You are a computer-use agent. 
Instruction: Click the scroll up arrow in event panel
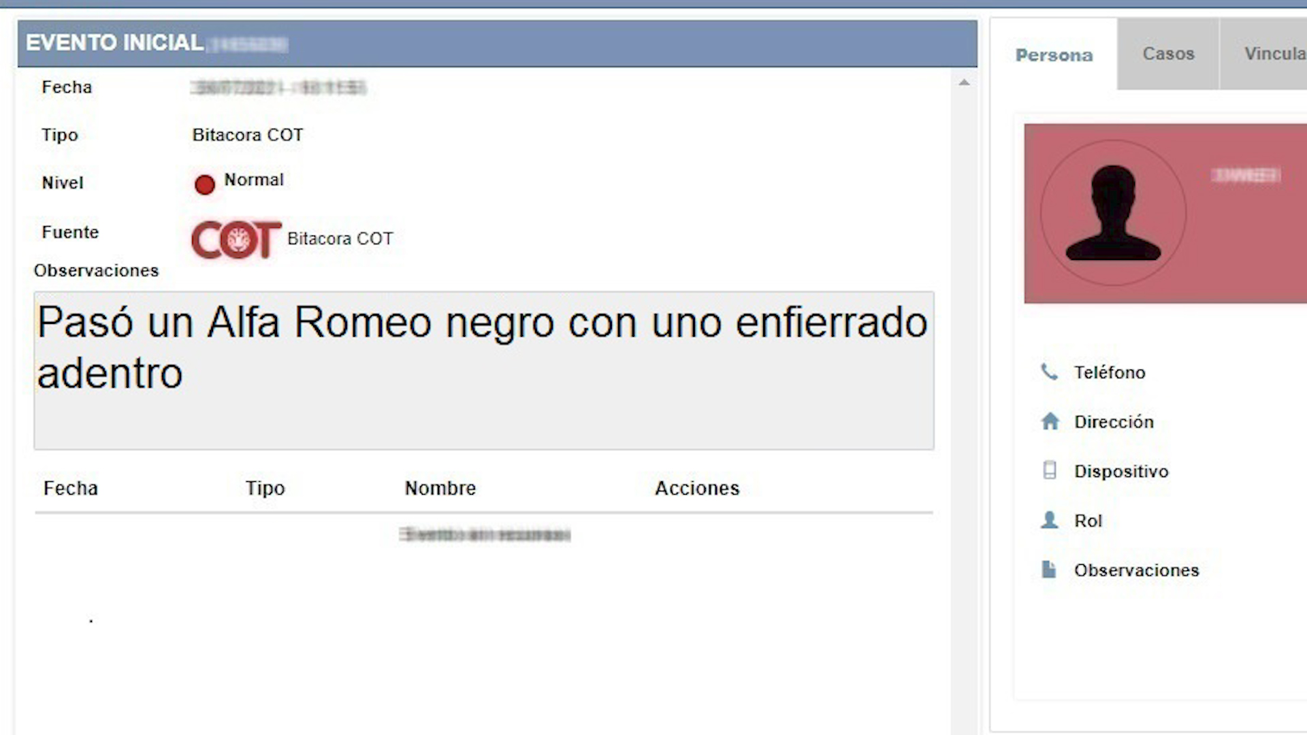coord(964,83)
